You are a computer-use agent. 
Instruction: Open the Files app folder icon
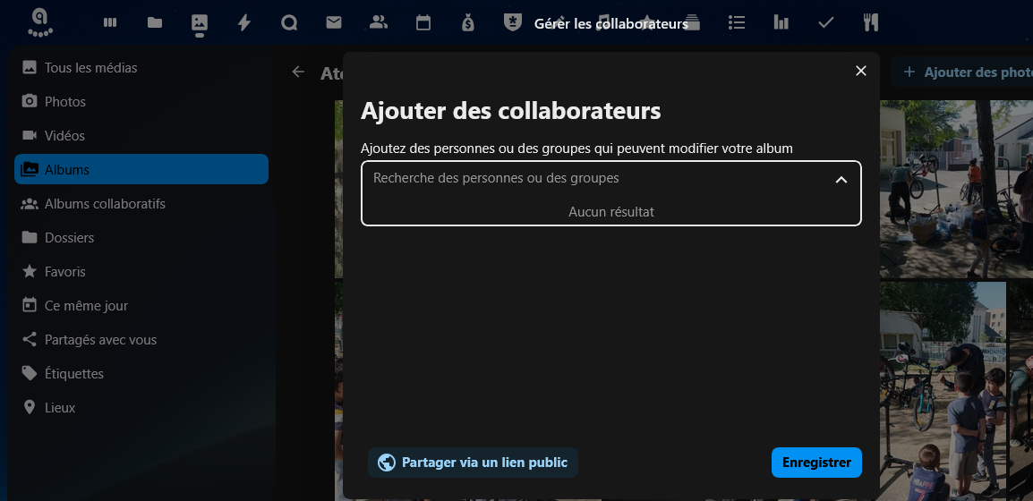tap(155, 23)
